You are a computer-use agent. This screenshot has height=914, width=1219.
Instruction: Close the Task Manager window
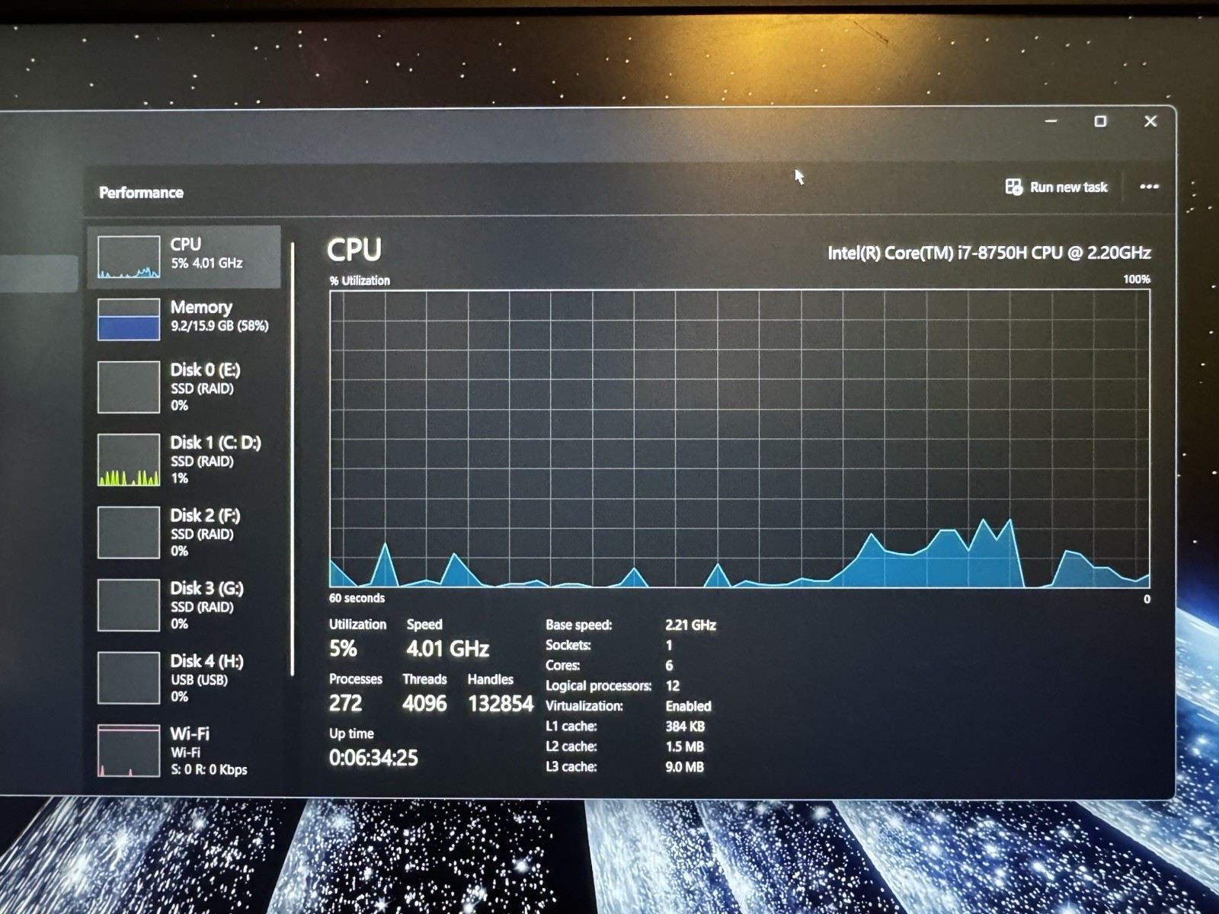click(1150, 121)
